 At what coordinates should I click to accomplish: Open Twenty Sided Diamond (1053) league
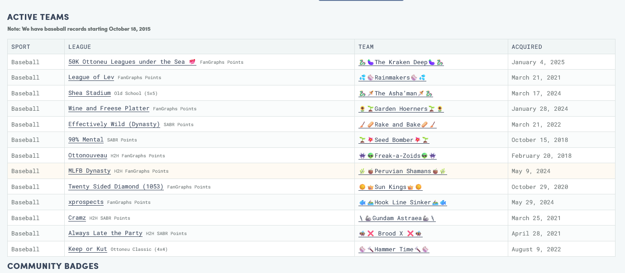(x=115, y=187)
